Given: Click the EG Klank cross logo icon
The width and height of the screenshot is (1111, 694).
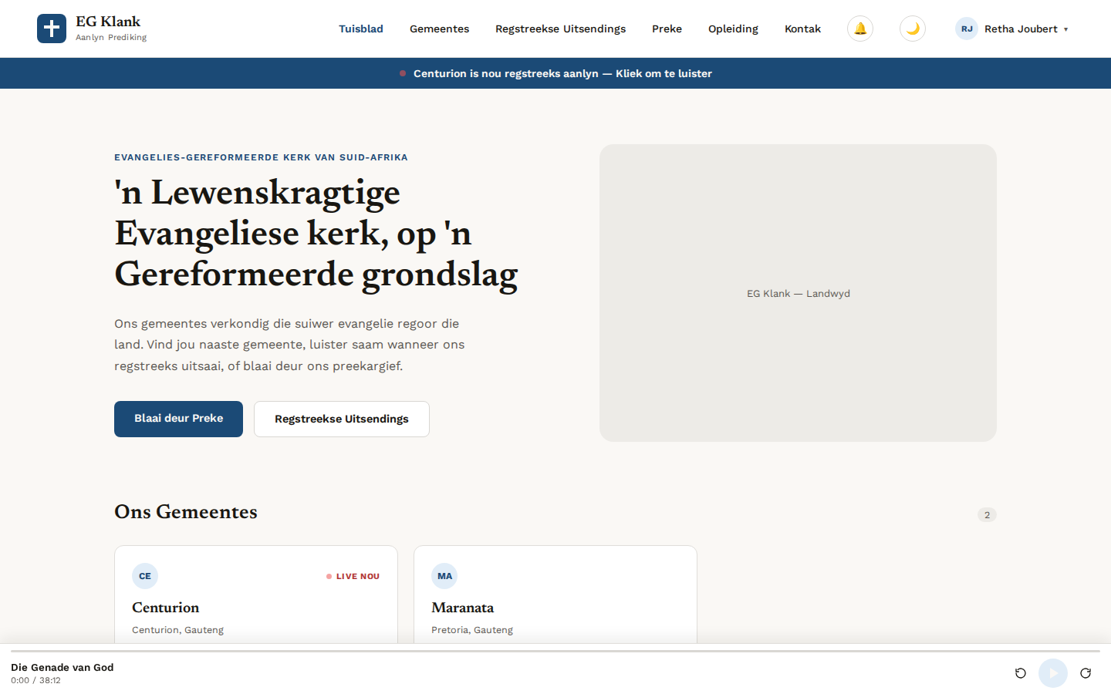Looking at the screenshot, I should (52, 29).
